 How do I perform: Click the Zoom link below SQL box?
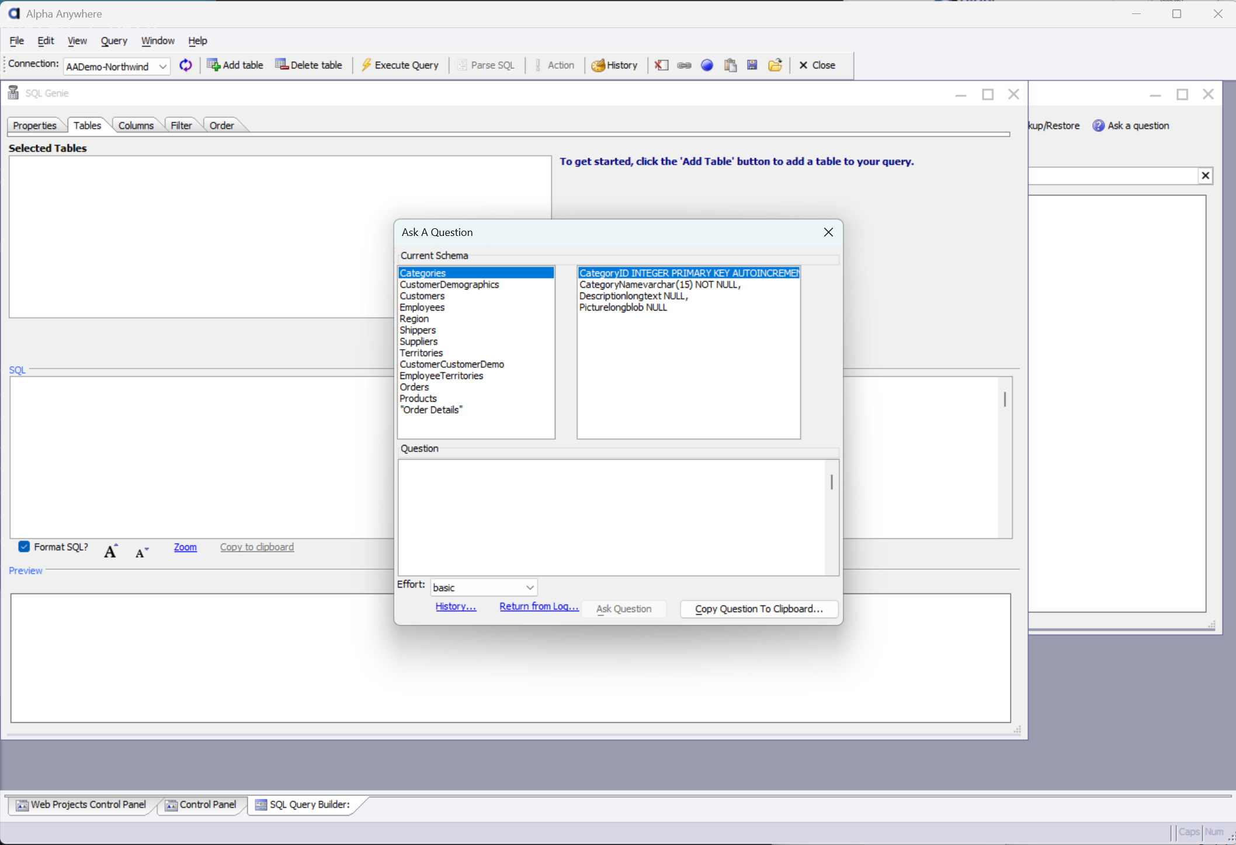pyautogui.click(x=185, y=547)
